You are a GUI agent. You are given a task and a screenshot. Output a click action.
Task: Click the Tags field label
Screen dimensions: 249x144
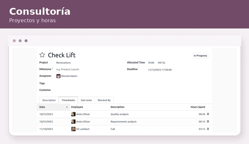point(42,83)
